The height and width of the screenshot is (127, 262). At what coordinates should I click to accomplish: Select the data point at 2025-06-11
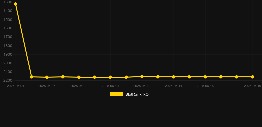[126, 77]
